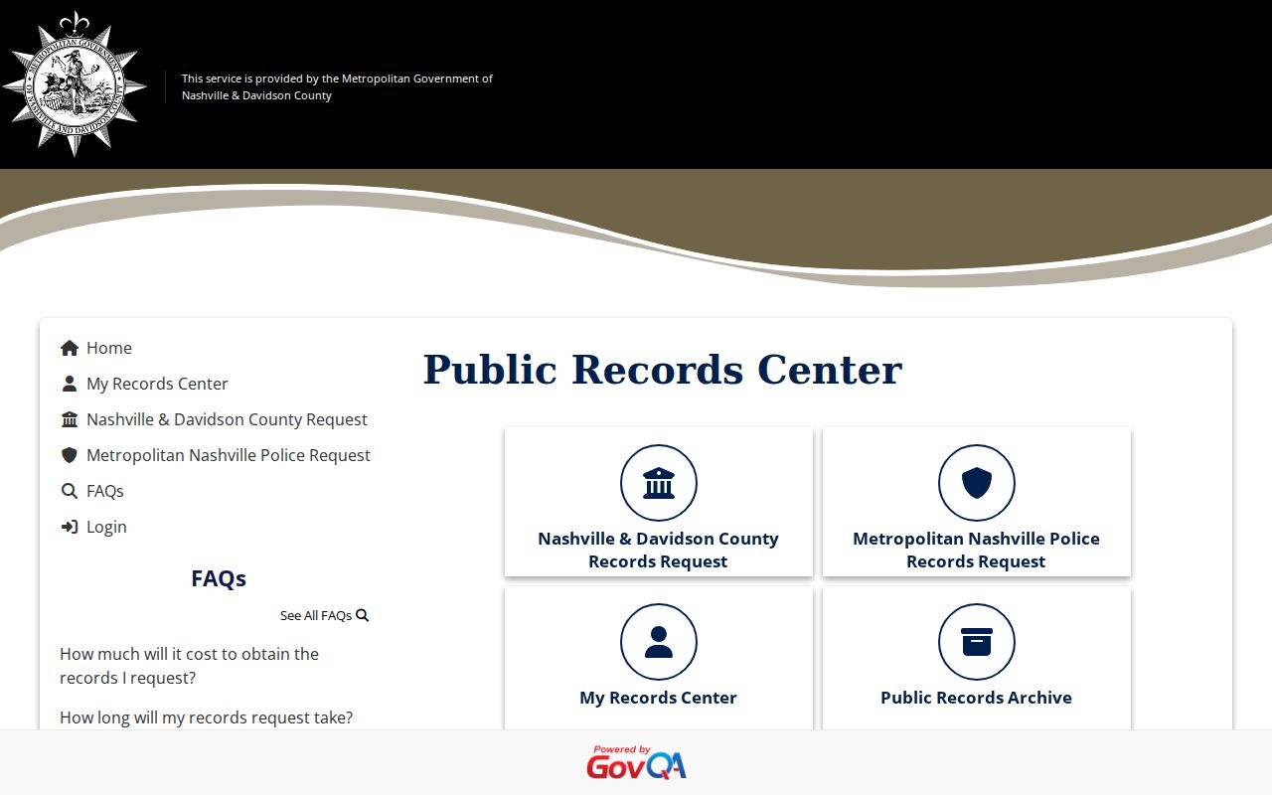Click the house icon beside Home
The height and width of the screenshot is (795, 1272).
[70, 348]
